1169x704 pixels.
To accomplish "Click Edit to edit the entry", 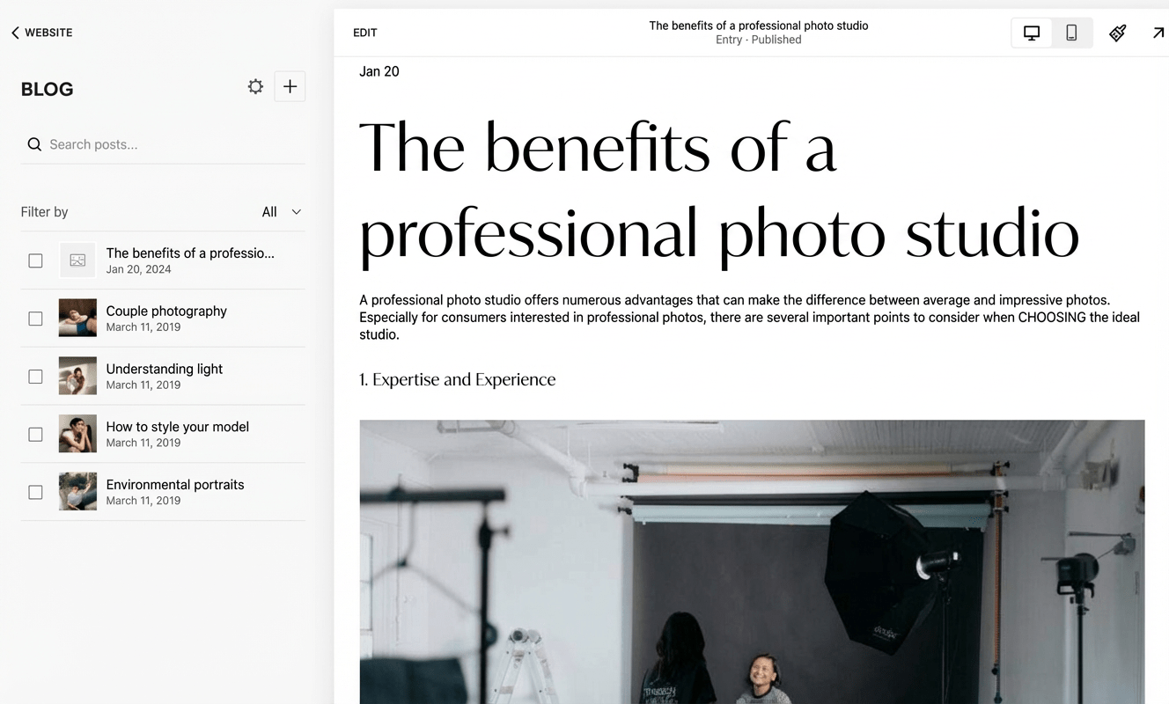I will [364, 33].
